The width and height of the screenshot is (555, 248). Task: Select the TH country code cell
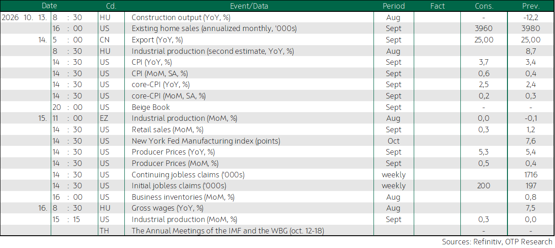point(104,231)
